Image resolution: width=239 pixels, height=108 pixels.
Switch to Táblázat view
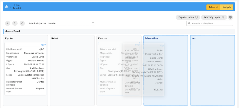click(x=213, y=7)
